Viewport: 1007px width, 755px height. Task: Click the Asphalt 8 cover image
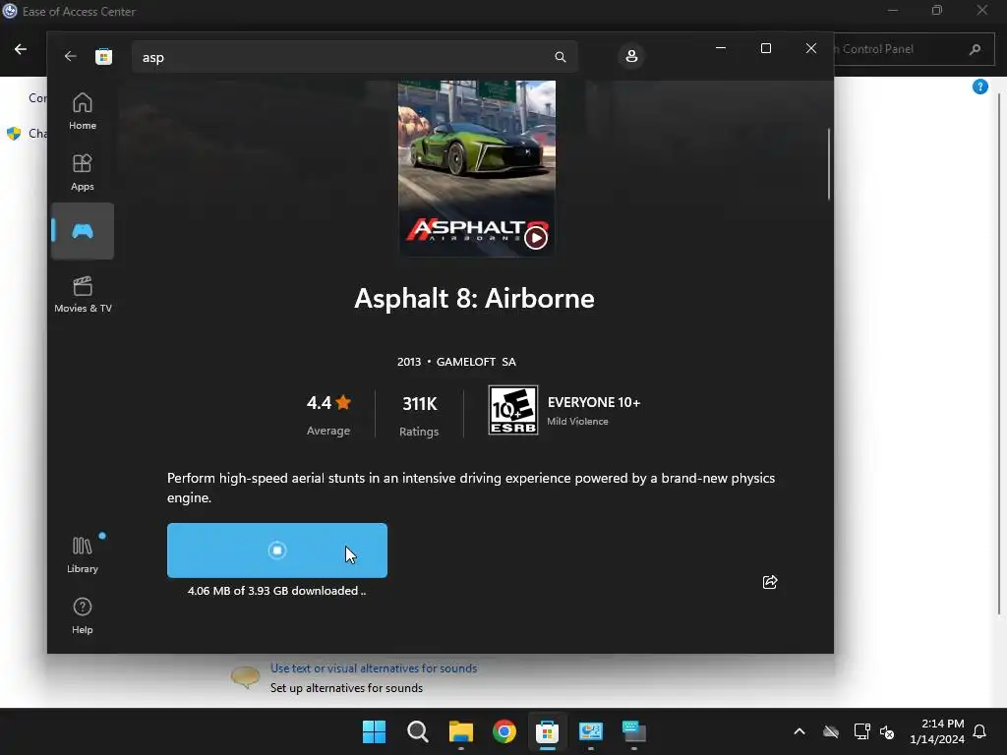pos(477,168)
